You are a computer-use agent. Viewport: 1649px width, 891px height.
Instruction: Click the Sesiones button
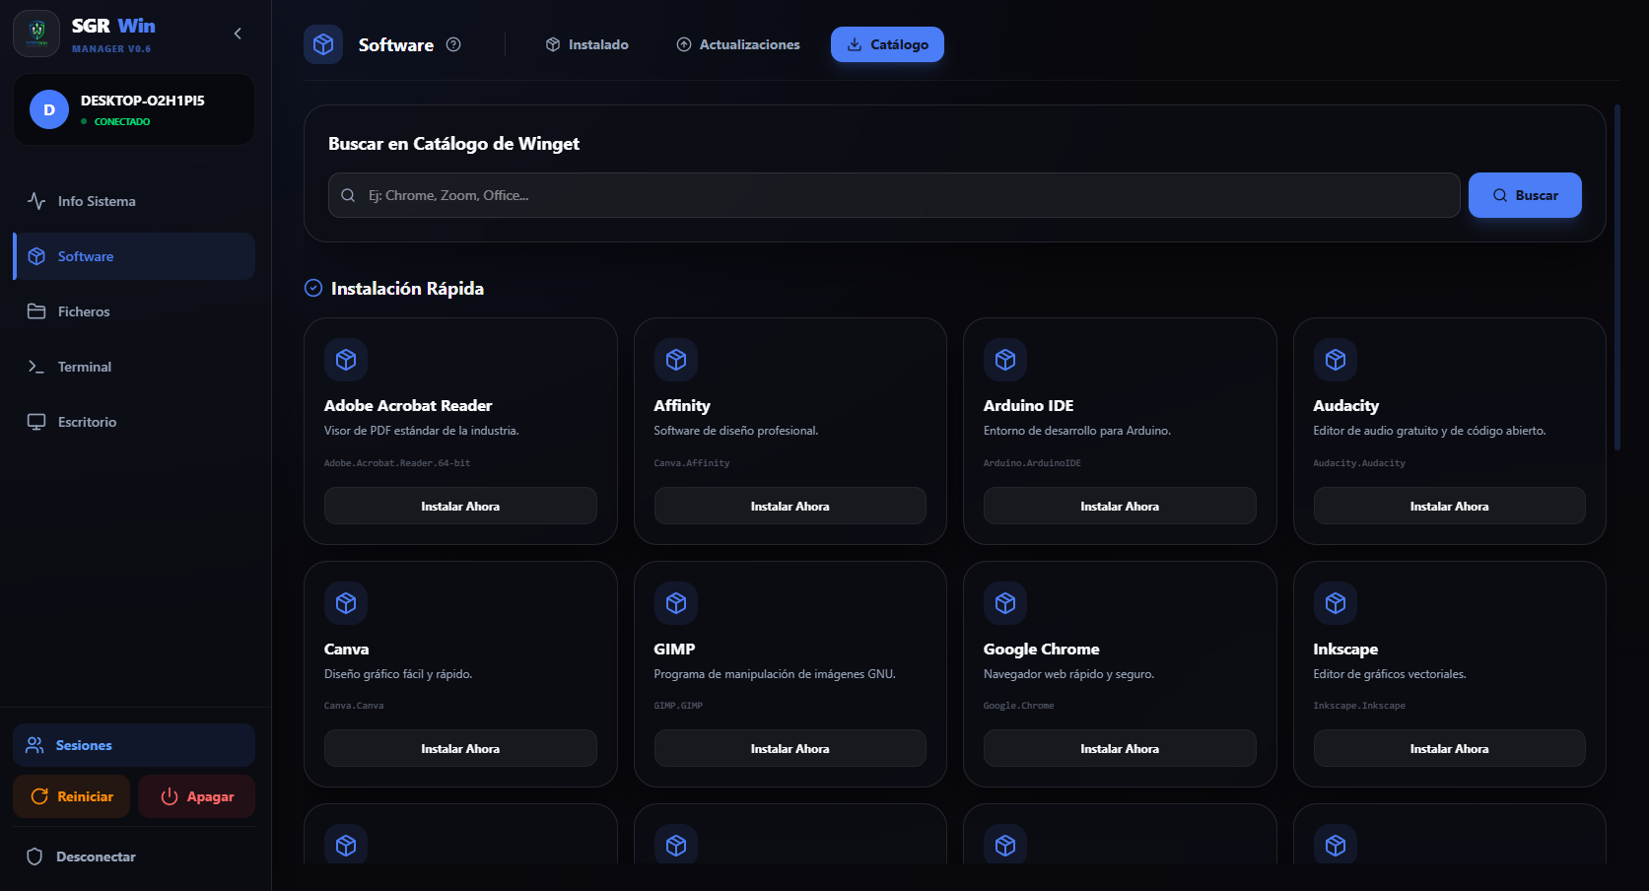[x=134, y=745]
